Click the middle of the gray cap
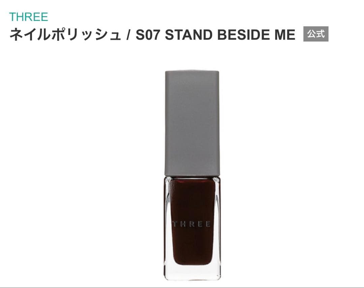 coord(192,123)
